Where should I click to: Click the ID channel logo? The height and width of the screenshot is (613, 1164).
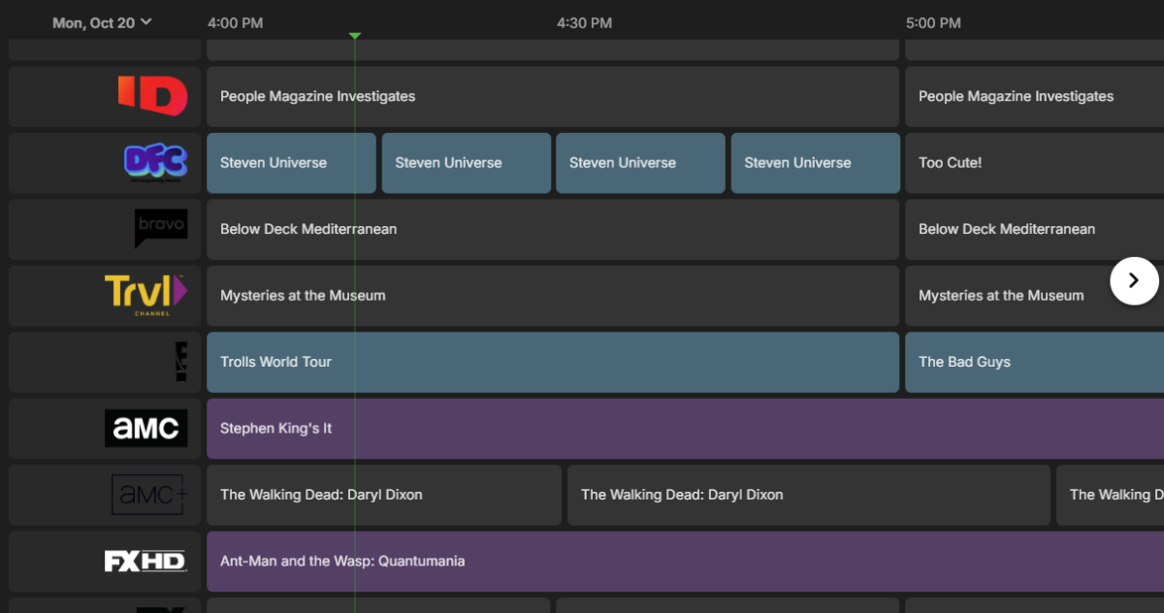pos(152,97)
